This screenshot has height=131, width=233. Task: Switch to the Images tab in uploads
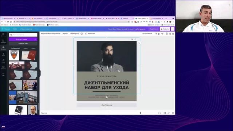pos(15,48)
